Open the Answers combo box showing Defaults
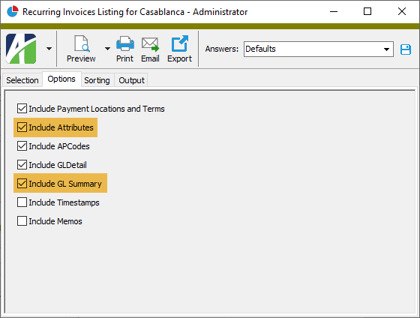The height and width of the screenshot is (318, 420). click(x=319, y=49)
